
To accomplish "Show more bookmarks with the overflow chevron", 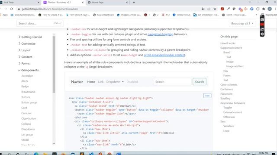I will (256, 15).
